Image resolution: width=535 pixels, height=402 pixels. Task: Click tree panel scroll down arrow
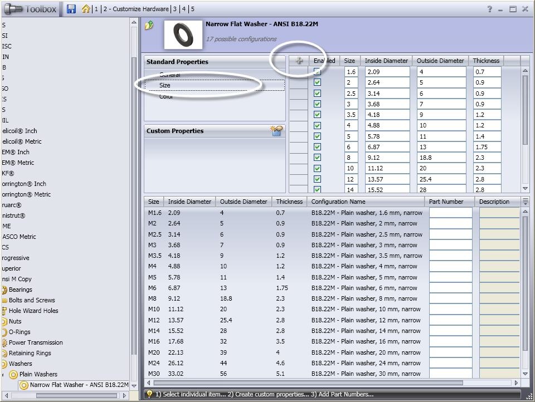click(134, 386)
